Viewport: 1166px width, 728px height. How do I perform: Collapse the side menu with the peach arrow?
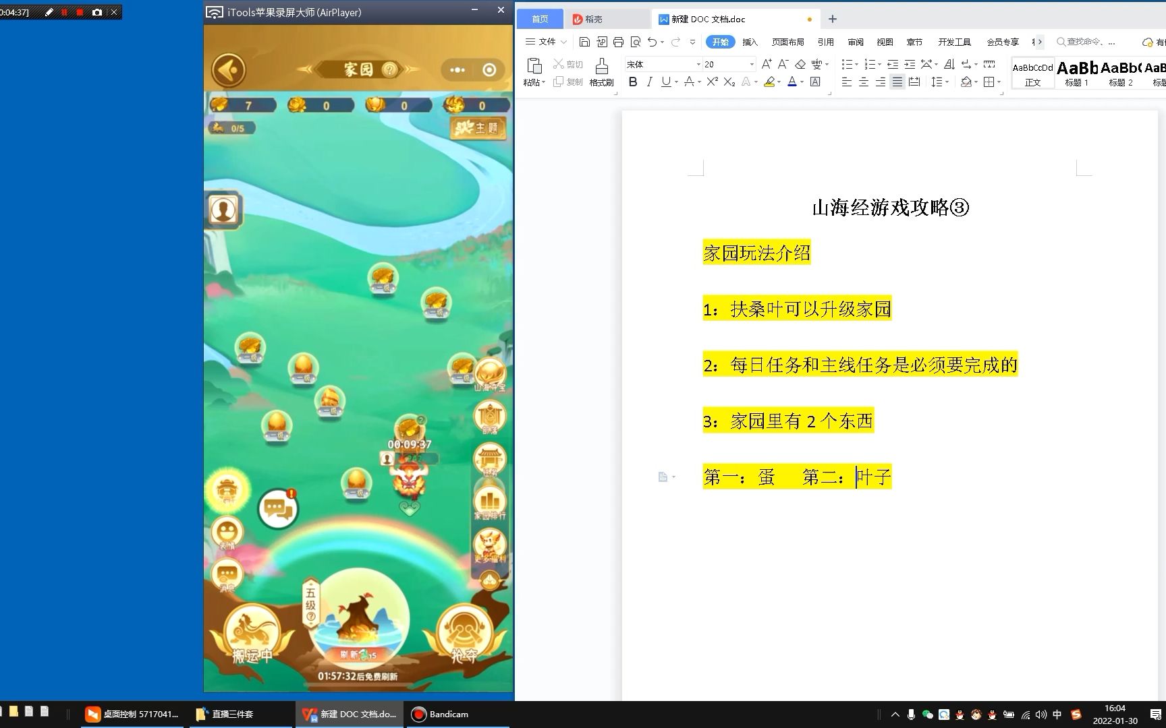pos(490,579)
